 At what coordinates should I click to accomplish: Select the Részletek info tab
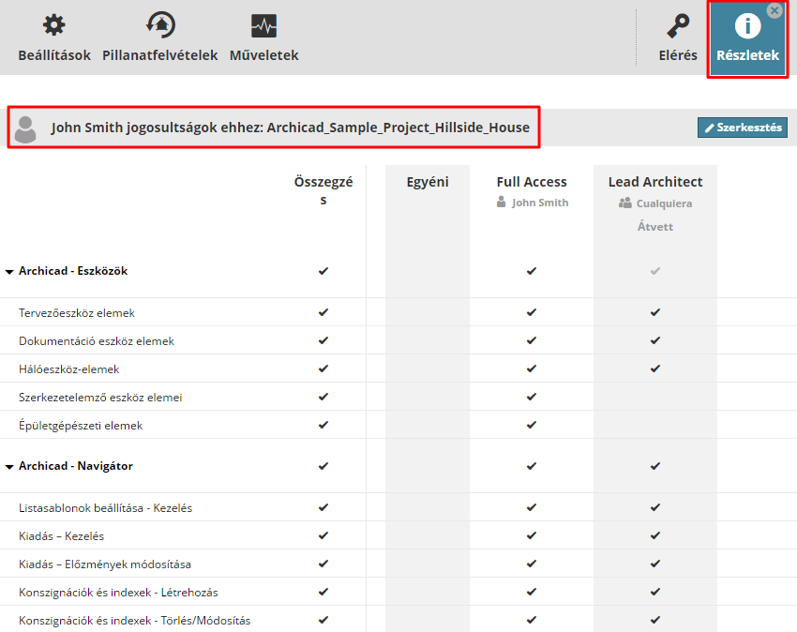[747, 39]
